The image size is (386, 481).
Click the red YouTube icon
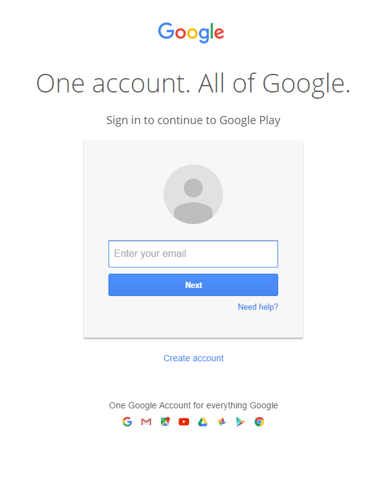tap(184, 422)
